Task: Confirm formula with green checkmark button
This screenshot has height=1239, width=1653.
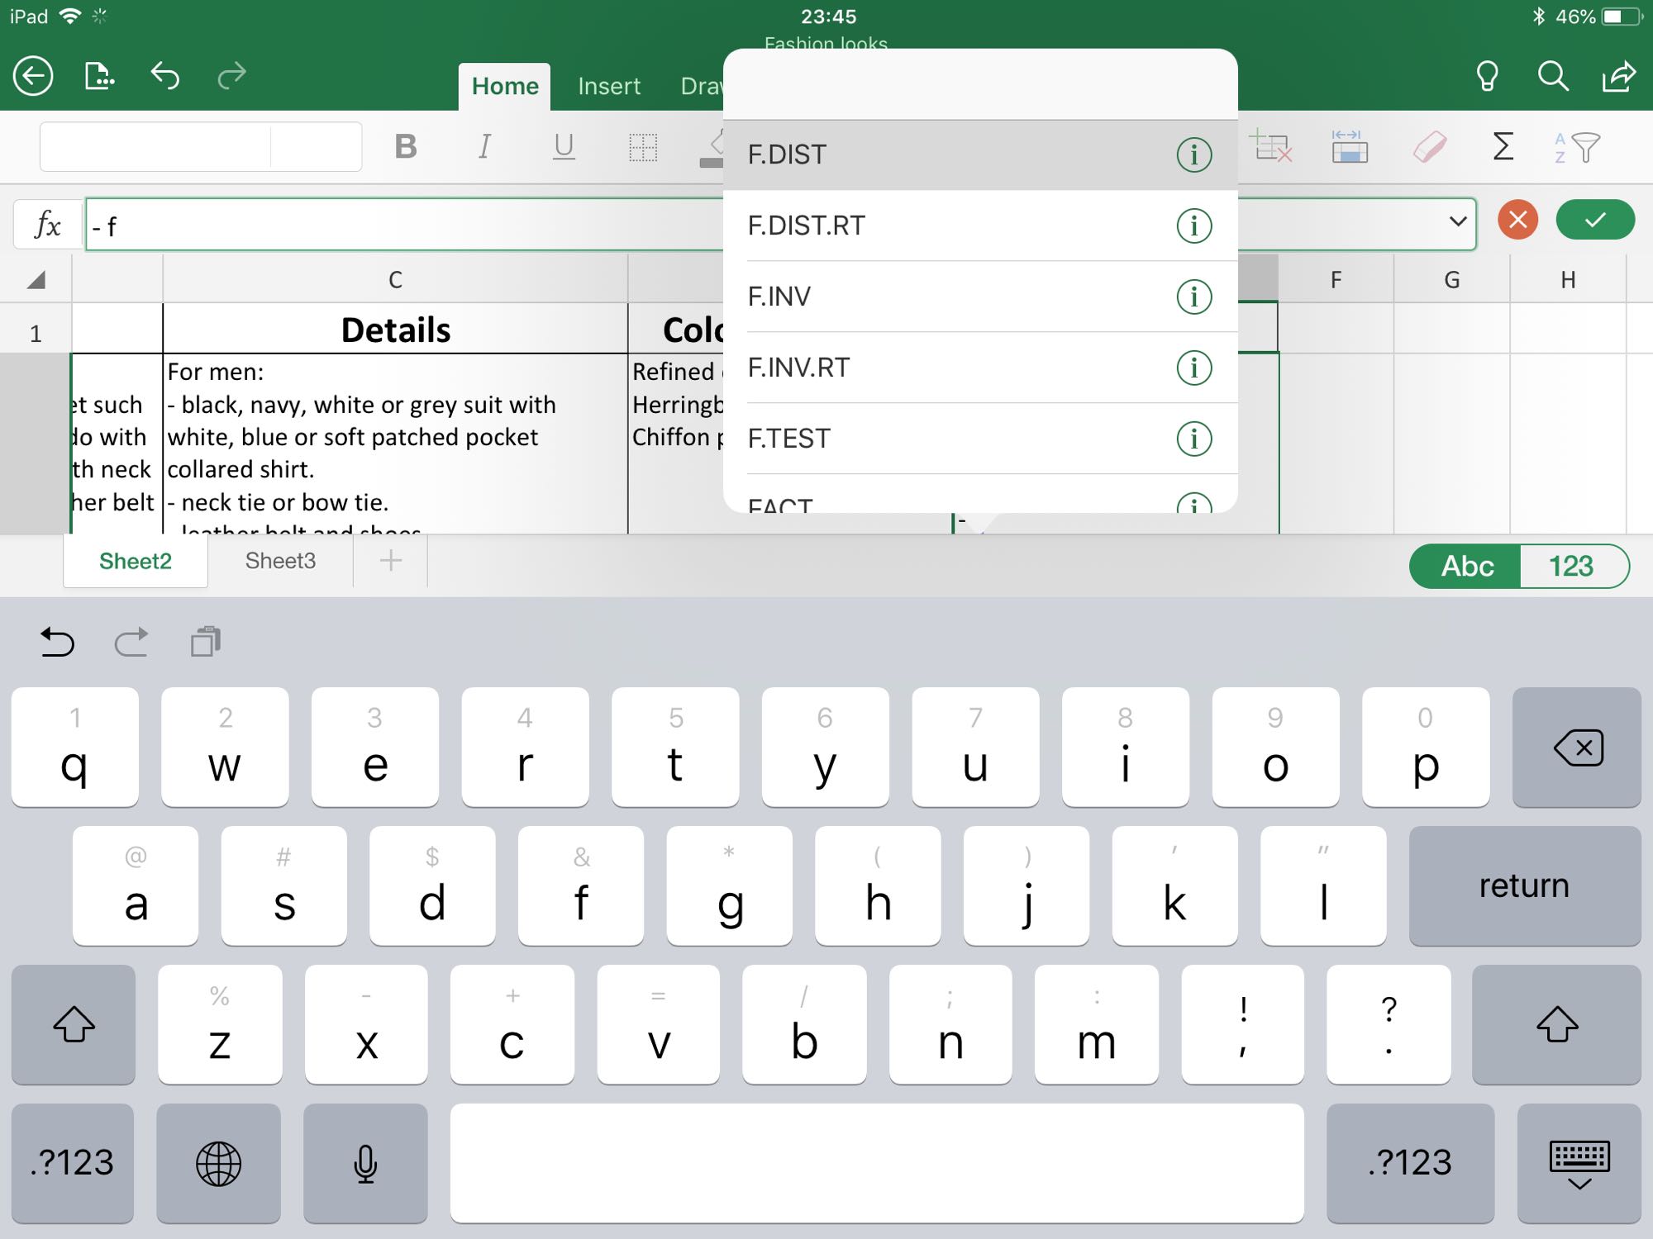Action: click(x=1594, y=221)
